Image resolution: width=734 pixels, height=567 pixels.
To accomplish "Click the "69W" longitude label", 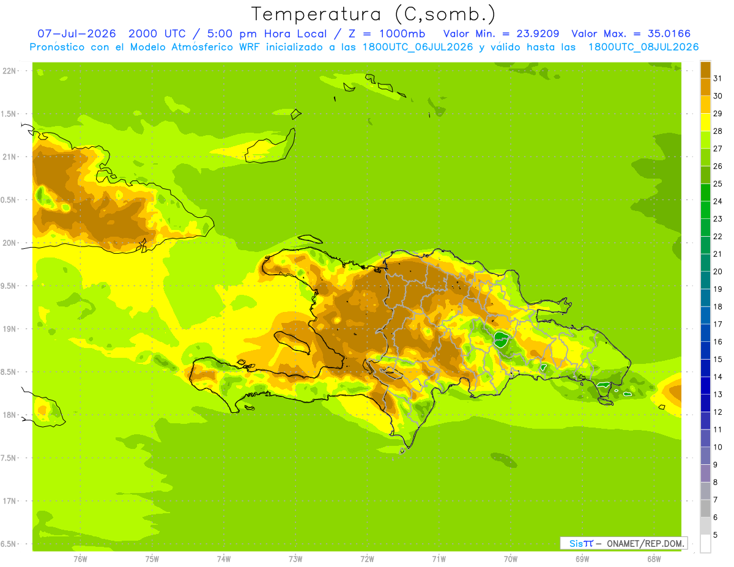I will pos(582,559).
